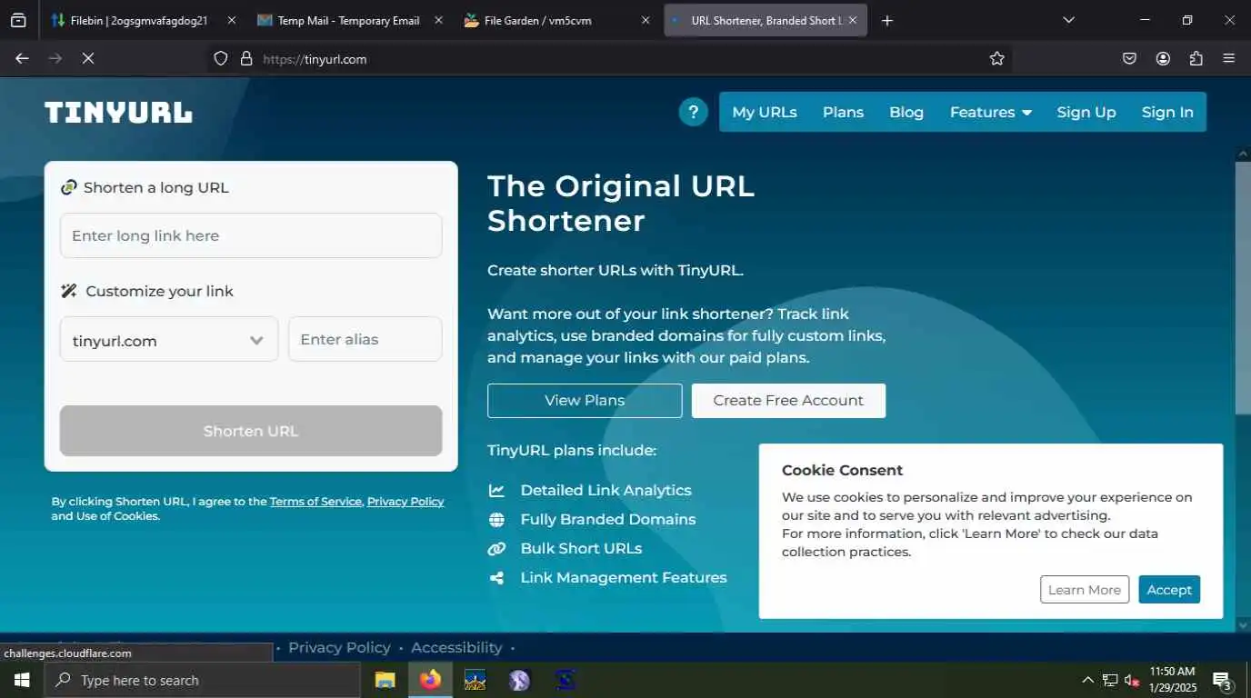Click the Fully Branded Domains globe icon
Image resolution: width=1251 pixels, height=698 pixels.
[496, 519]
